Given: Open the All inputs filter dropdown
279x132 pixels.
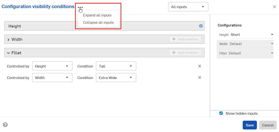Looking at the screenshot, I should coord(188,7).
